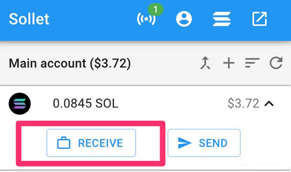Viewport: 291px width, 172px height.
Task: Click the paper plane icon on Send
Action: 185,143
